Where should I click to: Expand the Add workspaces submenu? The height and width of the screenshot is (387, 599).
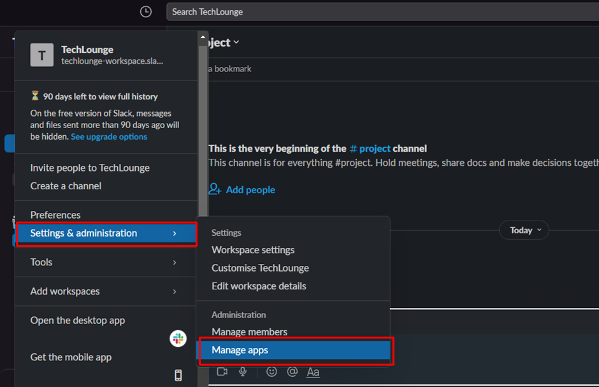[x=106, y=291]
